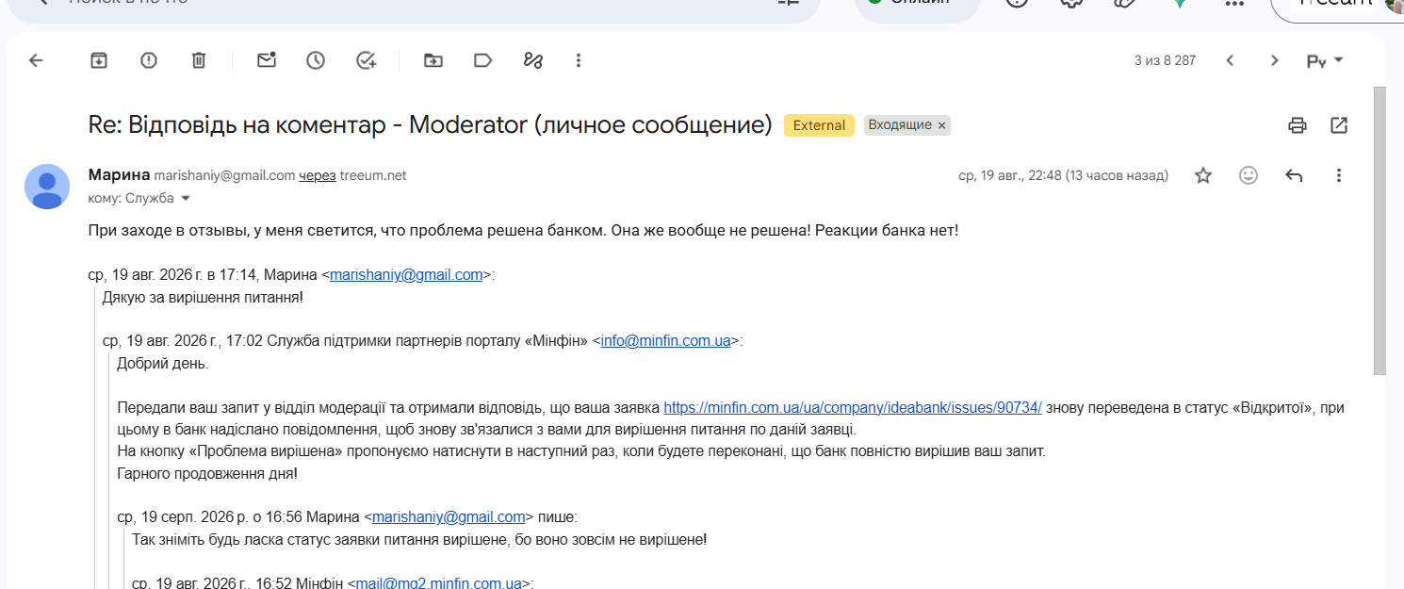Click the message vertical scrollbar
The height and width of the screenshot is (589, 1404).
1380,231
